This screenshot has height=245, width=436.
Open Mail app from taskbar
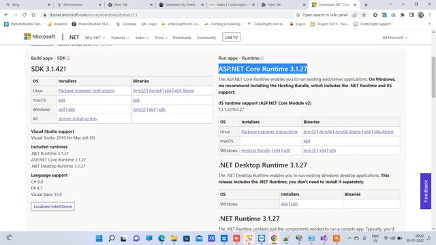point(199,238)
